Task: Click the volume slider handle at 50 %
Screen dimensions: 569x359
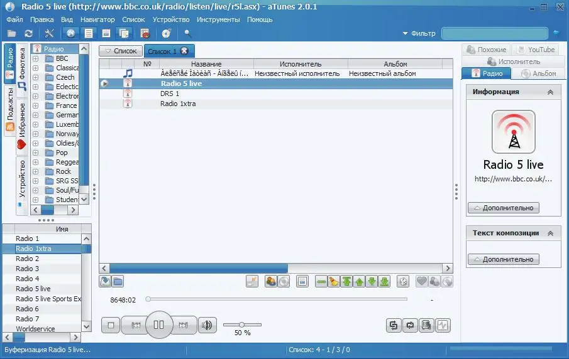Action: click(241, 324)
